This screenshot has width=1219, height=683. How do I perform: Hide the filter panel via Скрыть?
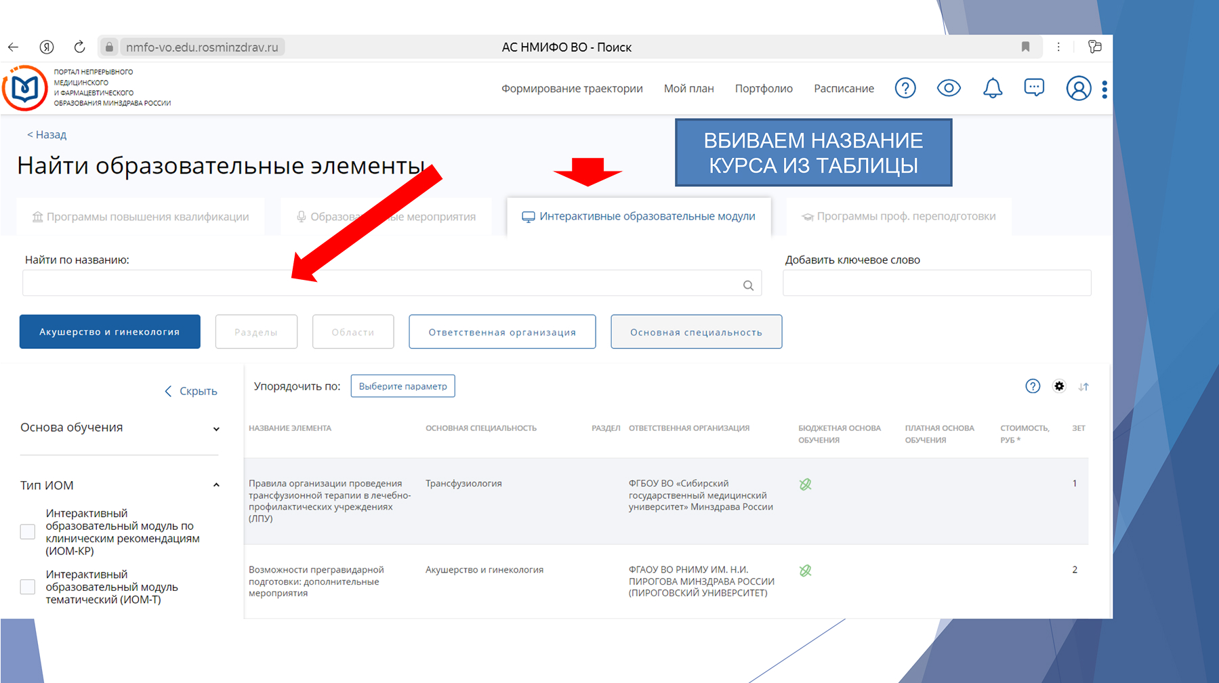point(191,391)
